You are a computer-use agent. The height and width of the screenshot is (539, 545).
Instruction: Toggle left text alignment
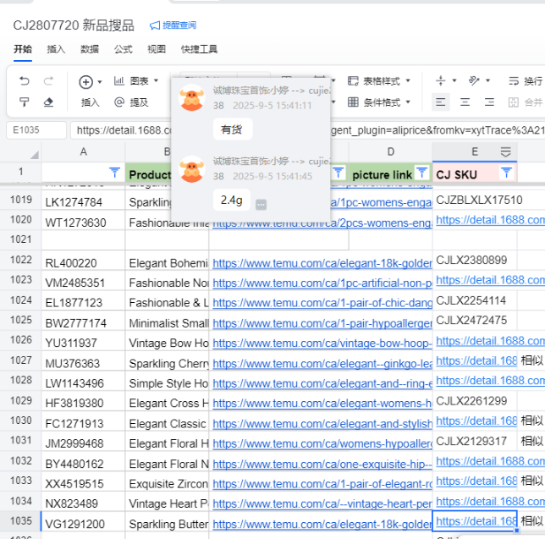(x=440, y=102)
